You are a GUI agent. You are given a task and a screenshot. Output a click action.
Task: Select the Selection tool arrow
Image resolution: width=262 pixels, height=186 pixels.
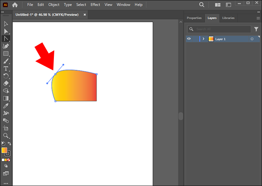6,24
